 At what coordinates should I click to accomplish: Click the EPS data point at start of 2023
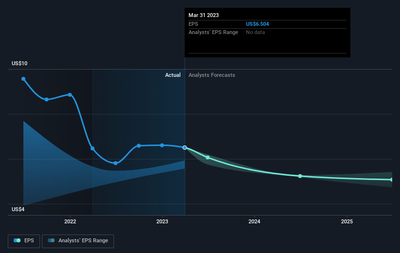pos(162,145)
